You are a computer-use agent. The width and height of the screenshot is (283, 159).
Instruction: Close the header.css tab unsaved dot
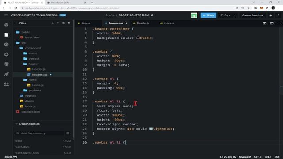pyautogui.click(x=126, y=23)
